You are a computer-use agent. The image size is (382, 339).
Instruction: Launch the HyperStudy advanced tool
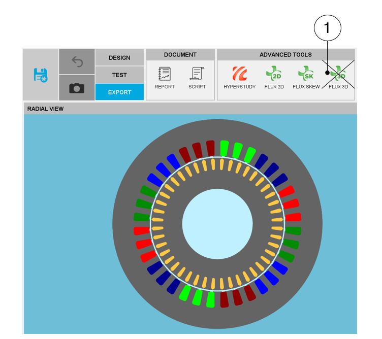(239, 78)
